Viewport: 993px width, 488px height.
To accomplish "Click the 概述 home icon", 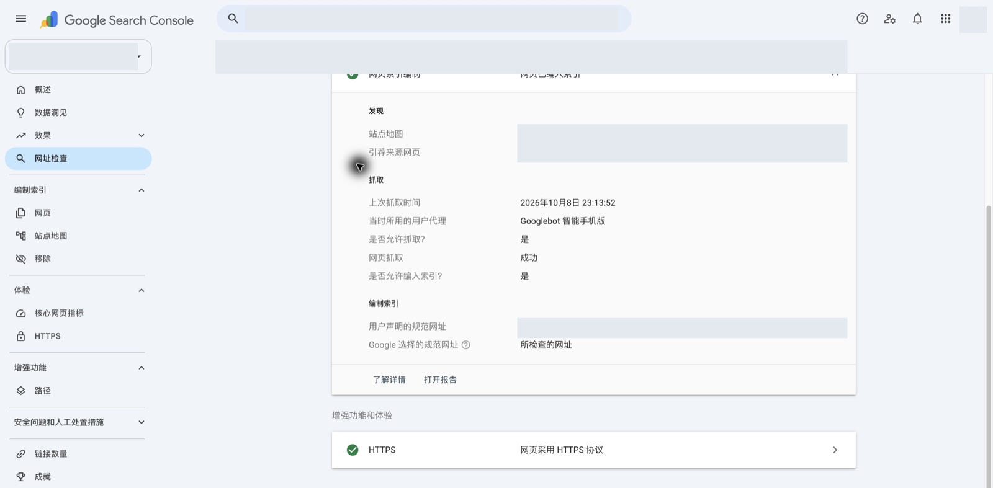I will coord(20,90).
